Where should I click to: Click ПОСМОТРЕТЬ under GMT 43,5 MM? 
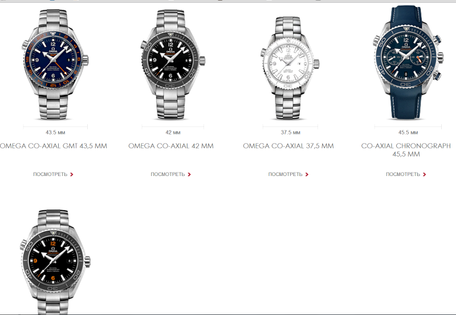(x=50, y=174)
